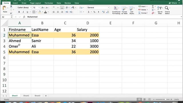Viewport: 183px width, 103px height.
Task: Center text horizontally
Action: (x=58, y=12)
